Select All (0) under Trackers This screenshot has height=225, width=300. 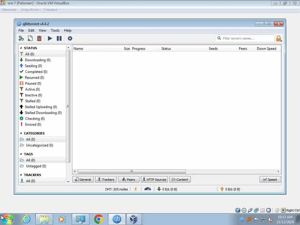(42, 181)
